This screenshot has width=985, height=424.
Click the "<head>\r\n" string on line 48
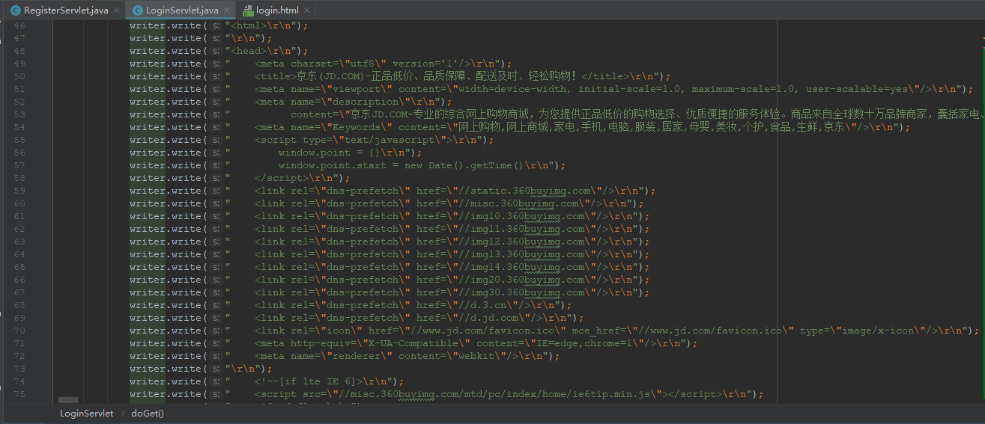coord(261,51)
